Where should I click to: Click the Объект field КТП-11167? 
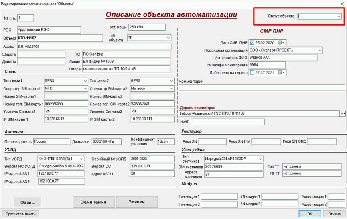[x=60, y=38]
